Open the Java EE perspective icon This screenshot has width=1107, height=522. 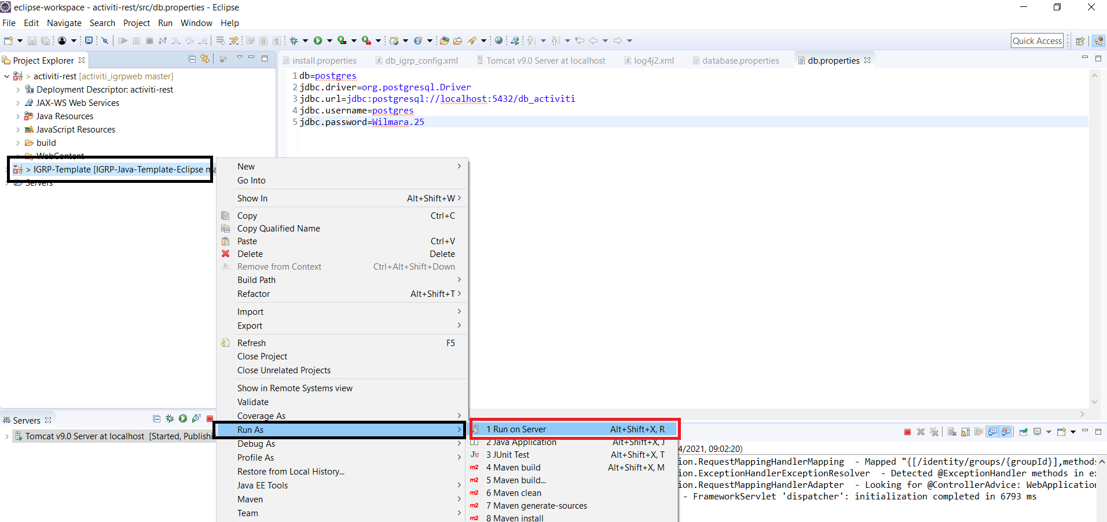pos(1098,41)
